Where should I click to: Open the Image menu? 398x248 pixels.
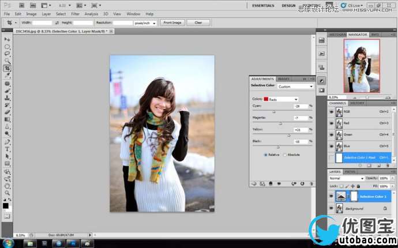coord(32,14)
